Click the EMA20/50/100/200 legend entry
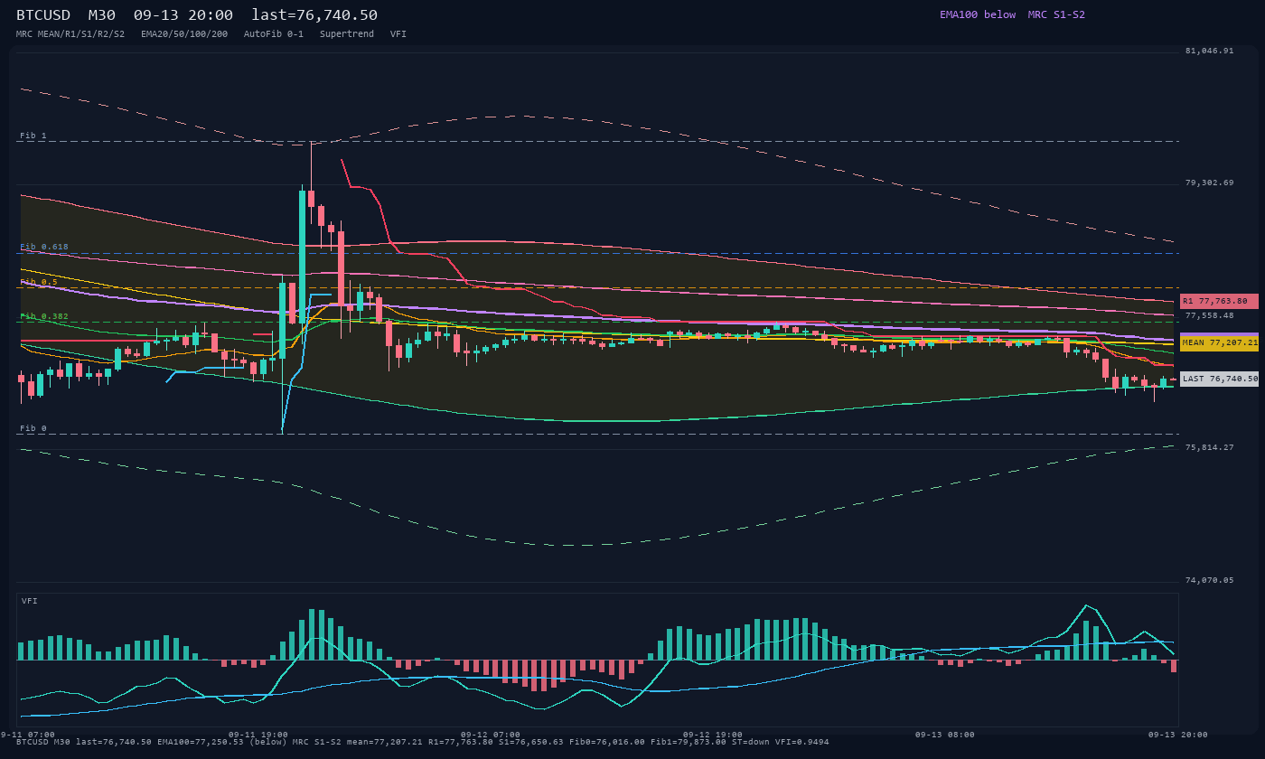Viewport: 1265px width, 759px height. click(184, 33)
